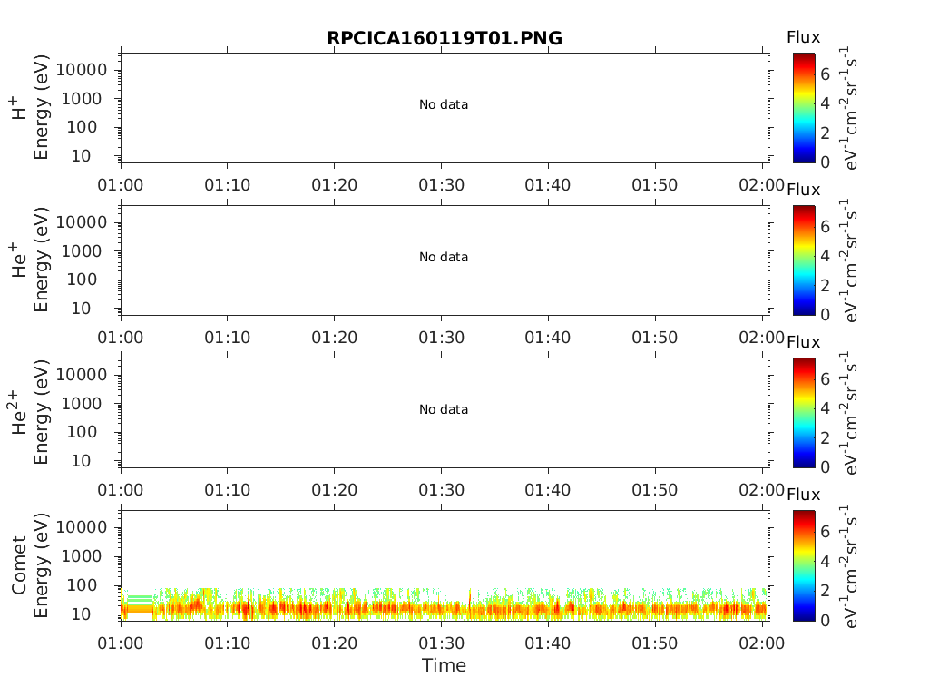Click the H+ flux colorbar

click(x=804, y=108)
